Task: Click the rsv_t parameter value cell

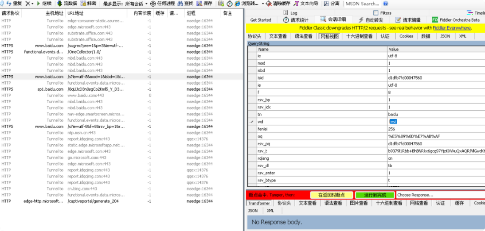Action: (436, 151)
